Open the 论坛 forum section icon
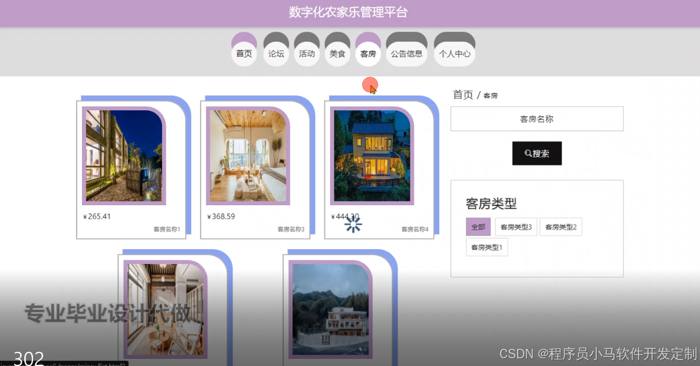The width and height of the screenshot is (700, 366). coord(276,53)
